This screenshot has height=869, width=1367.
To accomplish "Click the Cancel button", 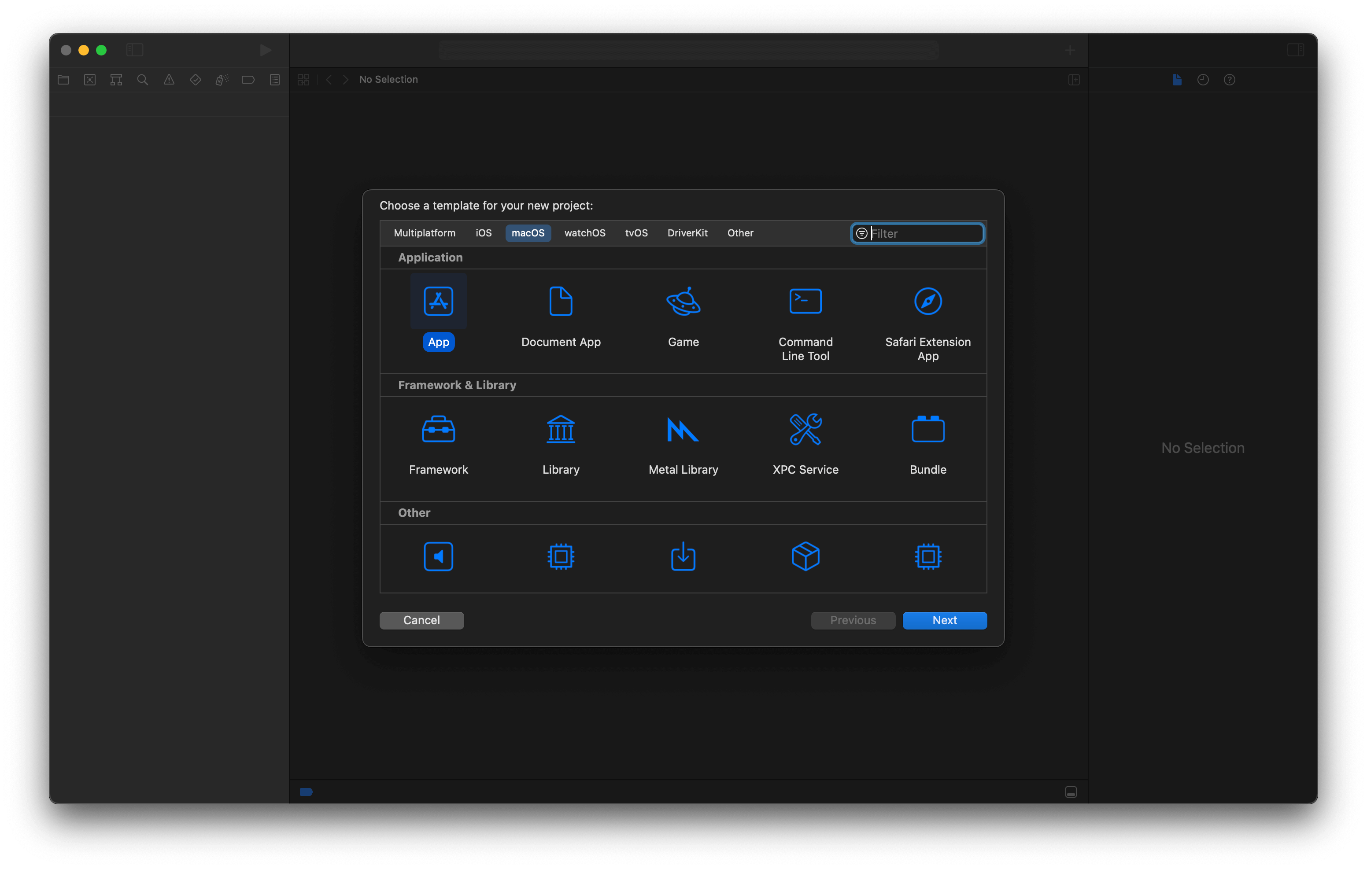I will tap(421, 620).
